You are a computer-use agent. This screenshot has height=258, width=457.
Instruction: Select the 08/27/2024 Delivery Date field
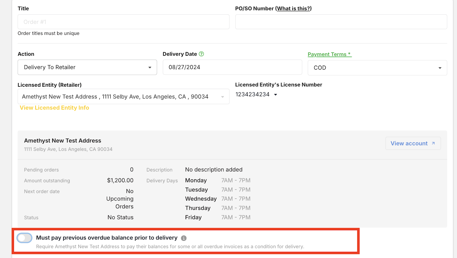point(232,67)
